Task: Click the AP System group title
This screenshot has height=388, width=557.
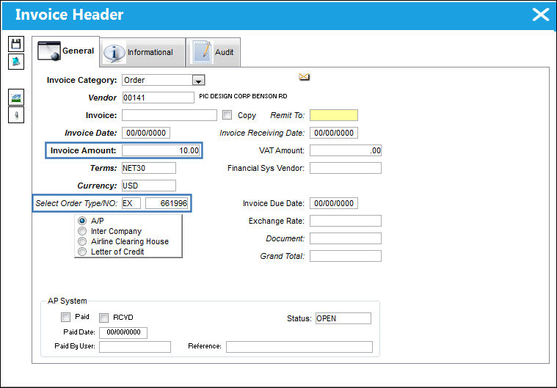Action: pos(67,301)
